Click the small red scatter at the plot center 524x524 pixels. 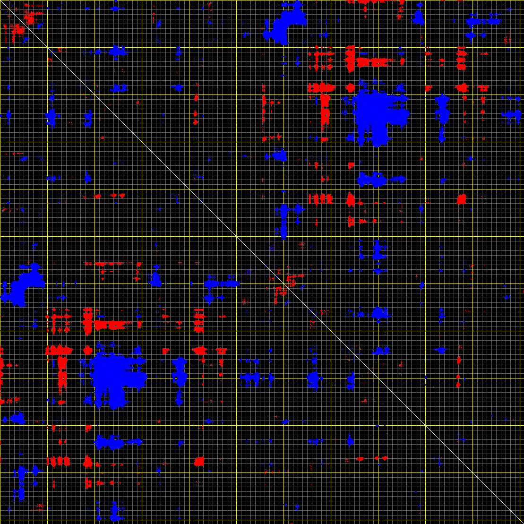[283, 283]
